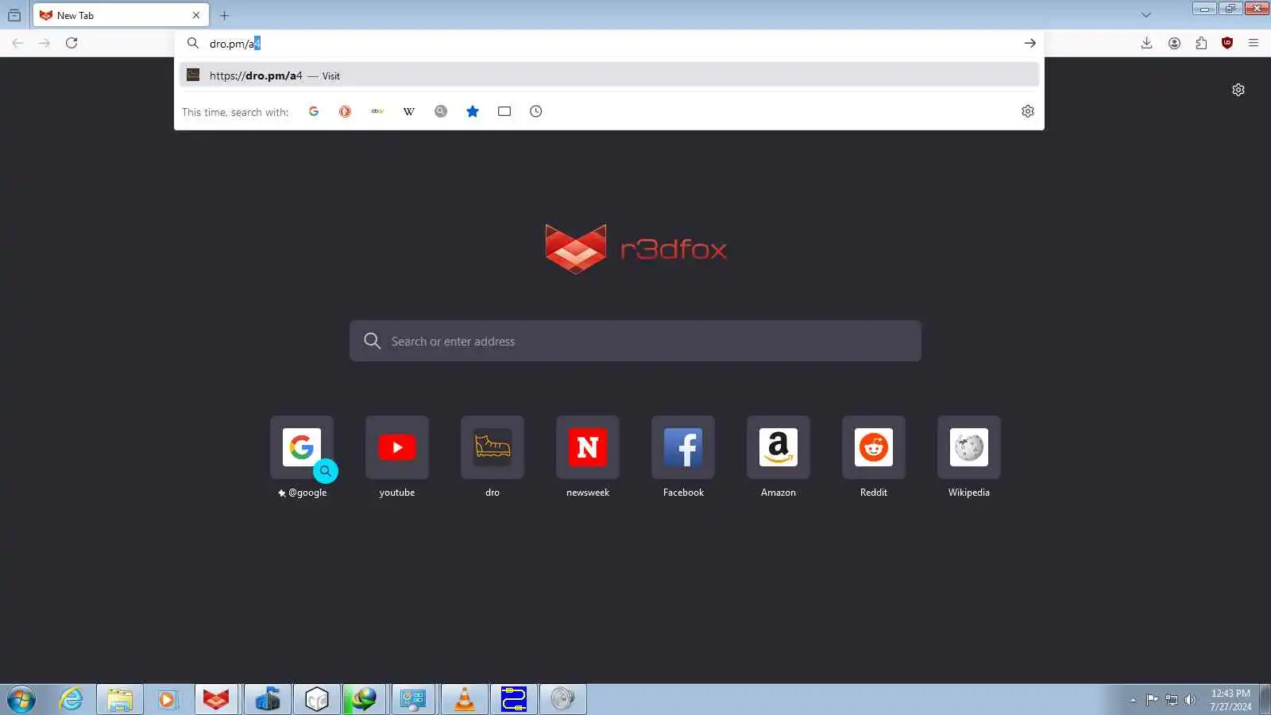The height and width of the screenshot is (715, 1271).
Task: Click the go arrow in address bar
Action: [1030, 43]
